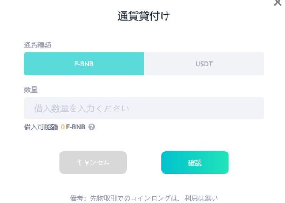
Task: Click the 通貨貸付け dialog title
Action: pos(143,16)
